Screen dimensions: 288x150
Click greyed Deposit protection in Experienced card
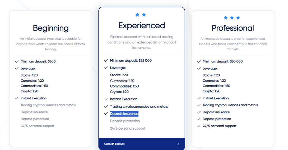pyautogui.click(x=125, y=121)
